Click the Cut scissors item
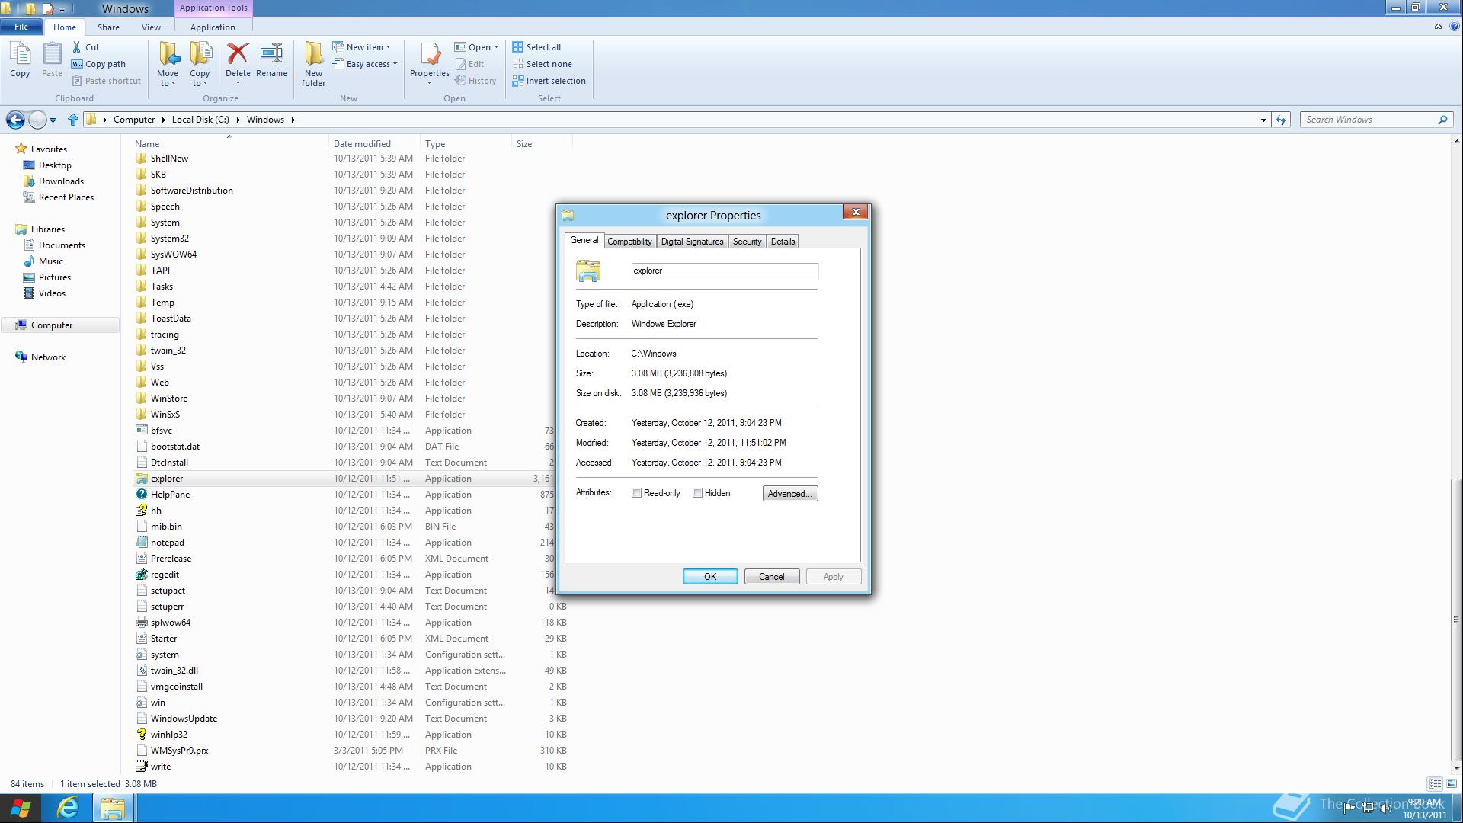The width and height of the screenshot is (1463, 823). tap(85, 47)
